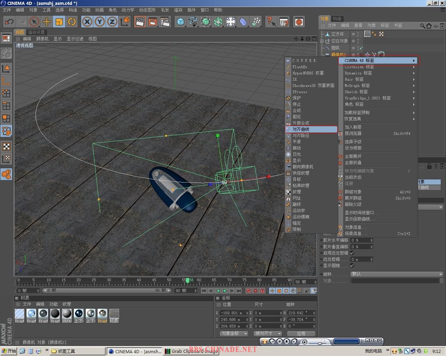Click the position X value field
The width and height of the screenshot is (446, 356).
(234, 313)
